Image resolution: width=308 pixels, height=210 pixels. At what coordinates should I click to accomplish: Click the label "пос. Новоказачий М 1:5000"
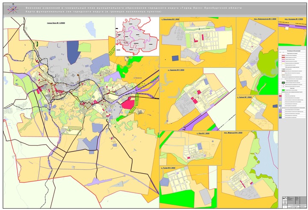point(265,19)
